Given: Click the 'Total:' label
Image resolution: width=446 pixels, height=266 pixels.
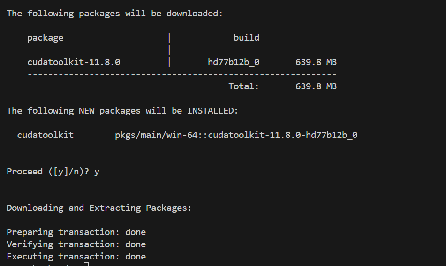Looking at the screenshot, I should [243, 86].
